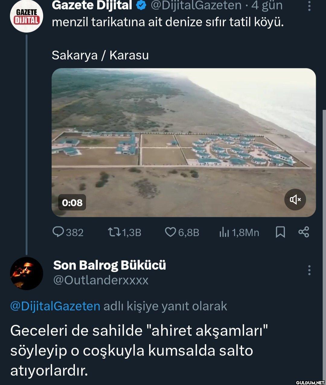Select @Outlanderxxxx username in the reply
This screenshot has width=326, height=385.
point(101,280)
